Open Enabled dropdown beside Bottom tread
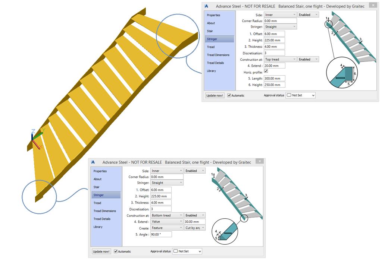This screenshot has height=260, width=382. point(195,216)
